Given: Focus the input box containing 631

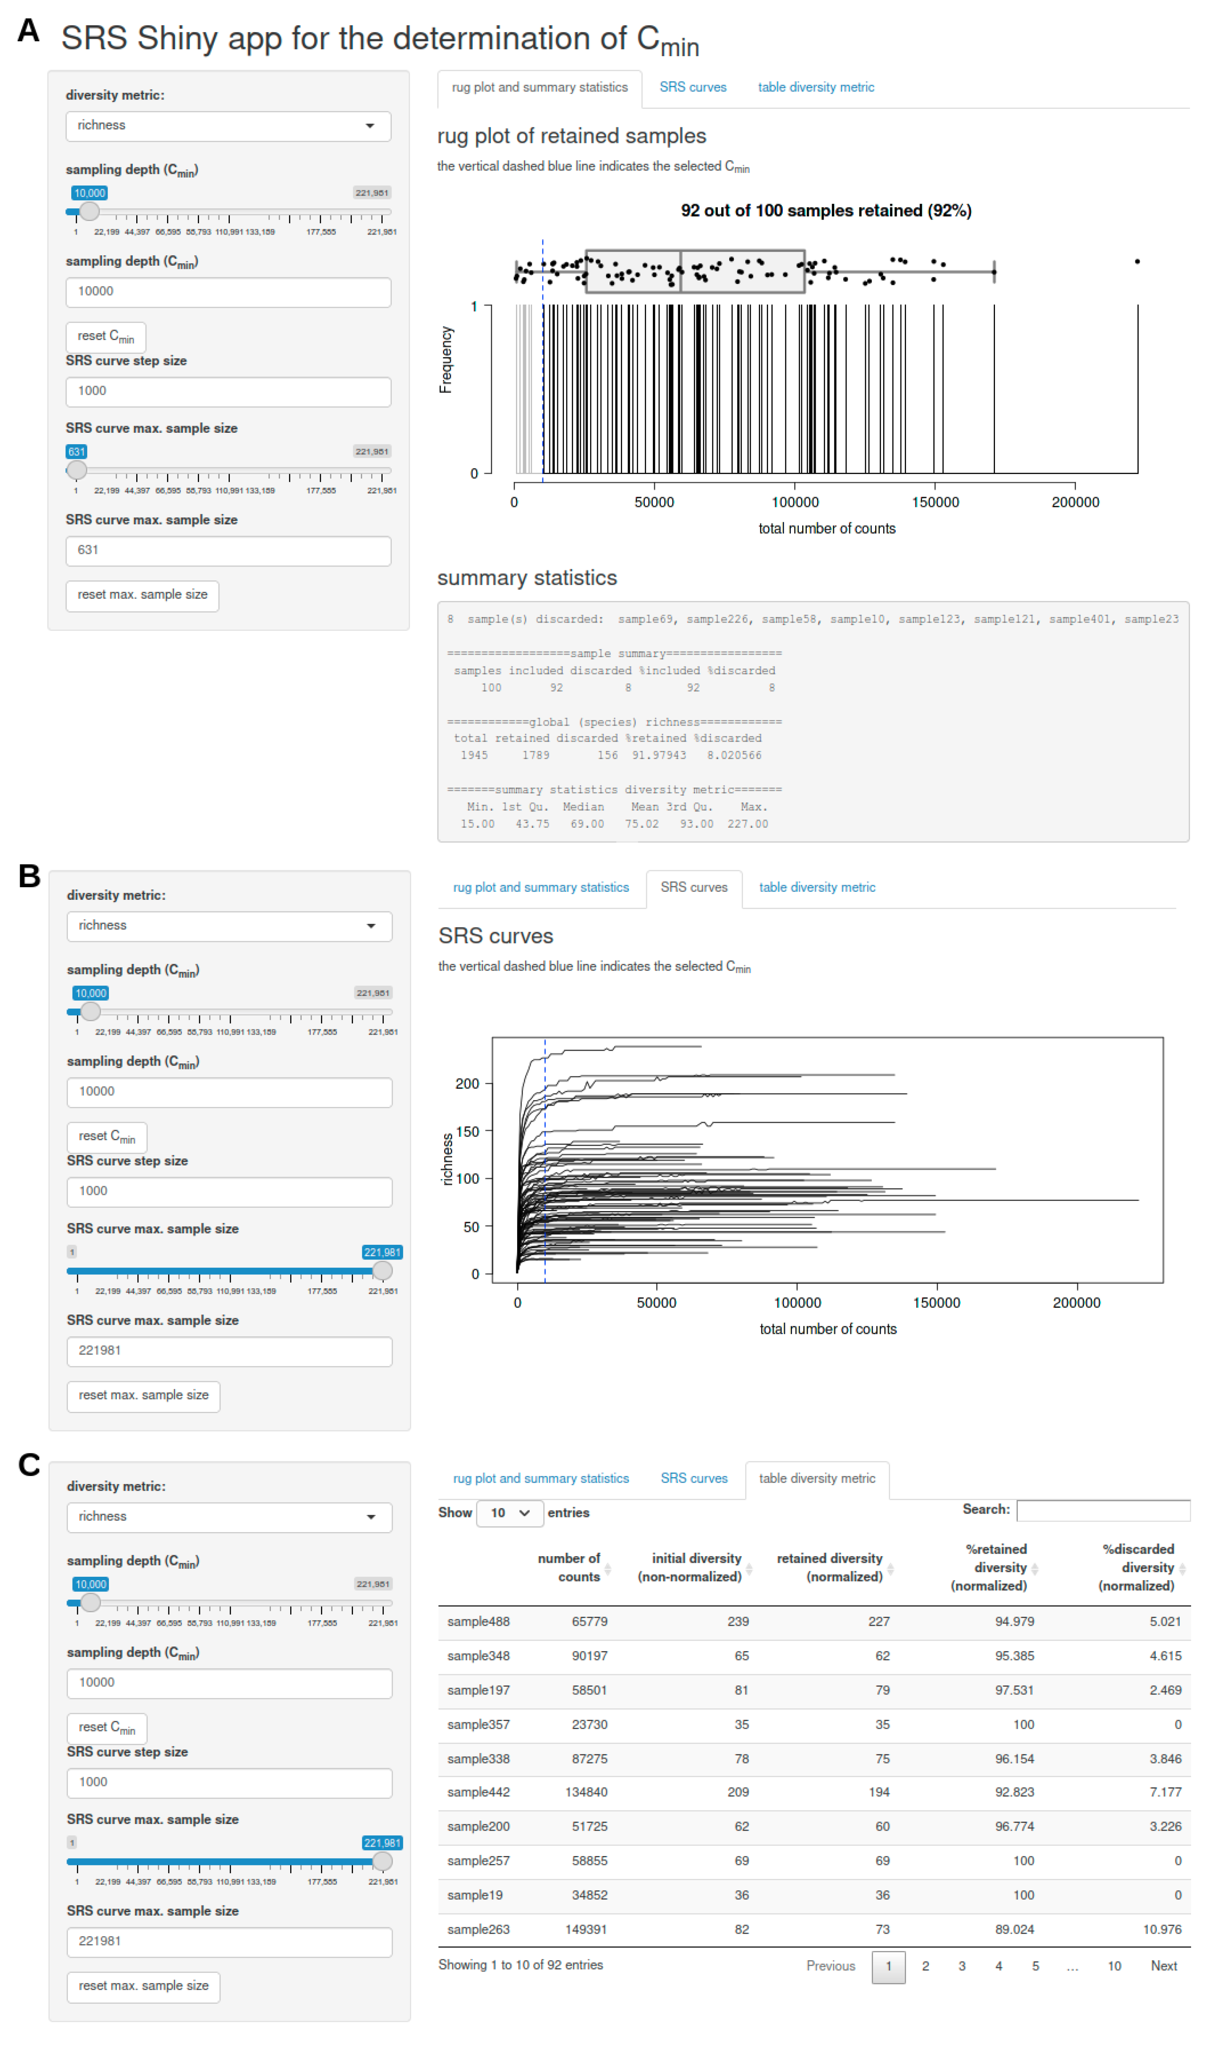Looking at the screenshot, I should [228, 551].
